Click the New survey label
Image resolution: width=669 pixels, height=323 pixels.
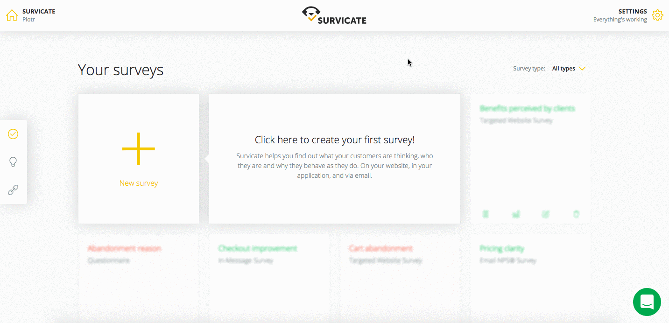pyautogui.click(x=139, y=183)
